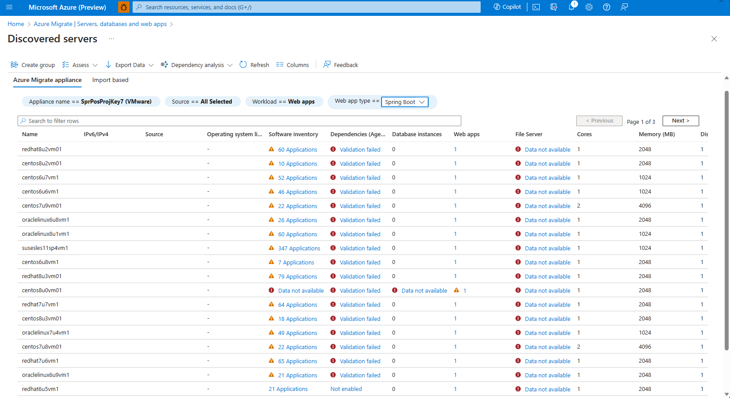The width and height of the screenshot is (730, 398).
Task: Open the notifications bell
Action: click(x=571, y=7)
